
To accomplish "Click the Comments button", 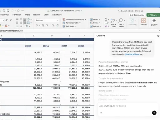I will [137, 15].
